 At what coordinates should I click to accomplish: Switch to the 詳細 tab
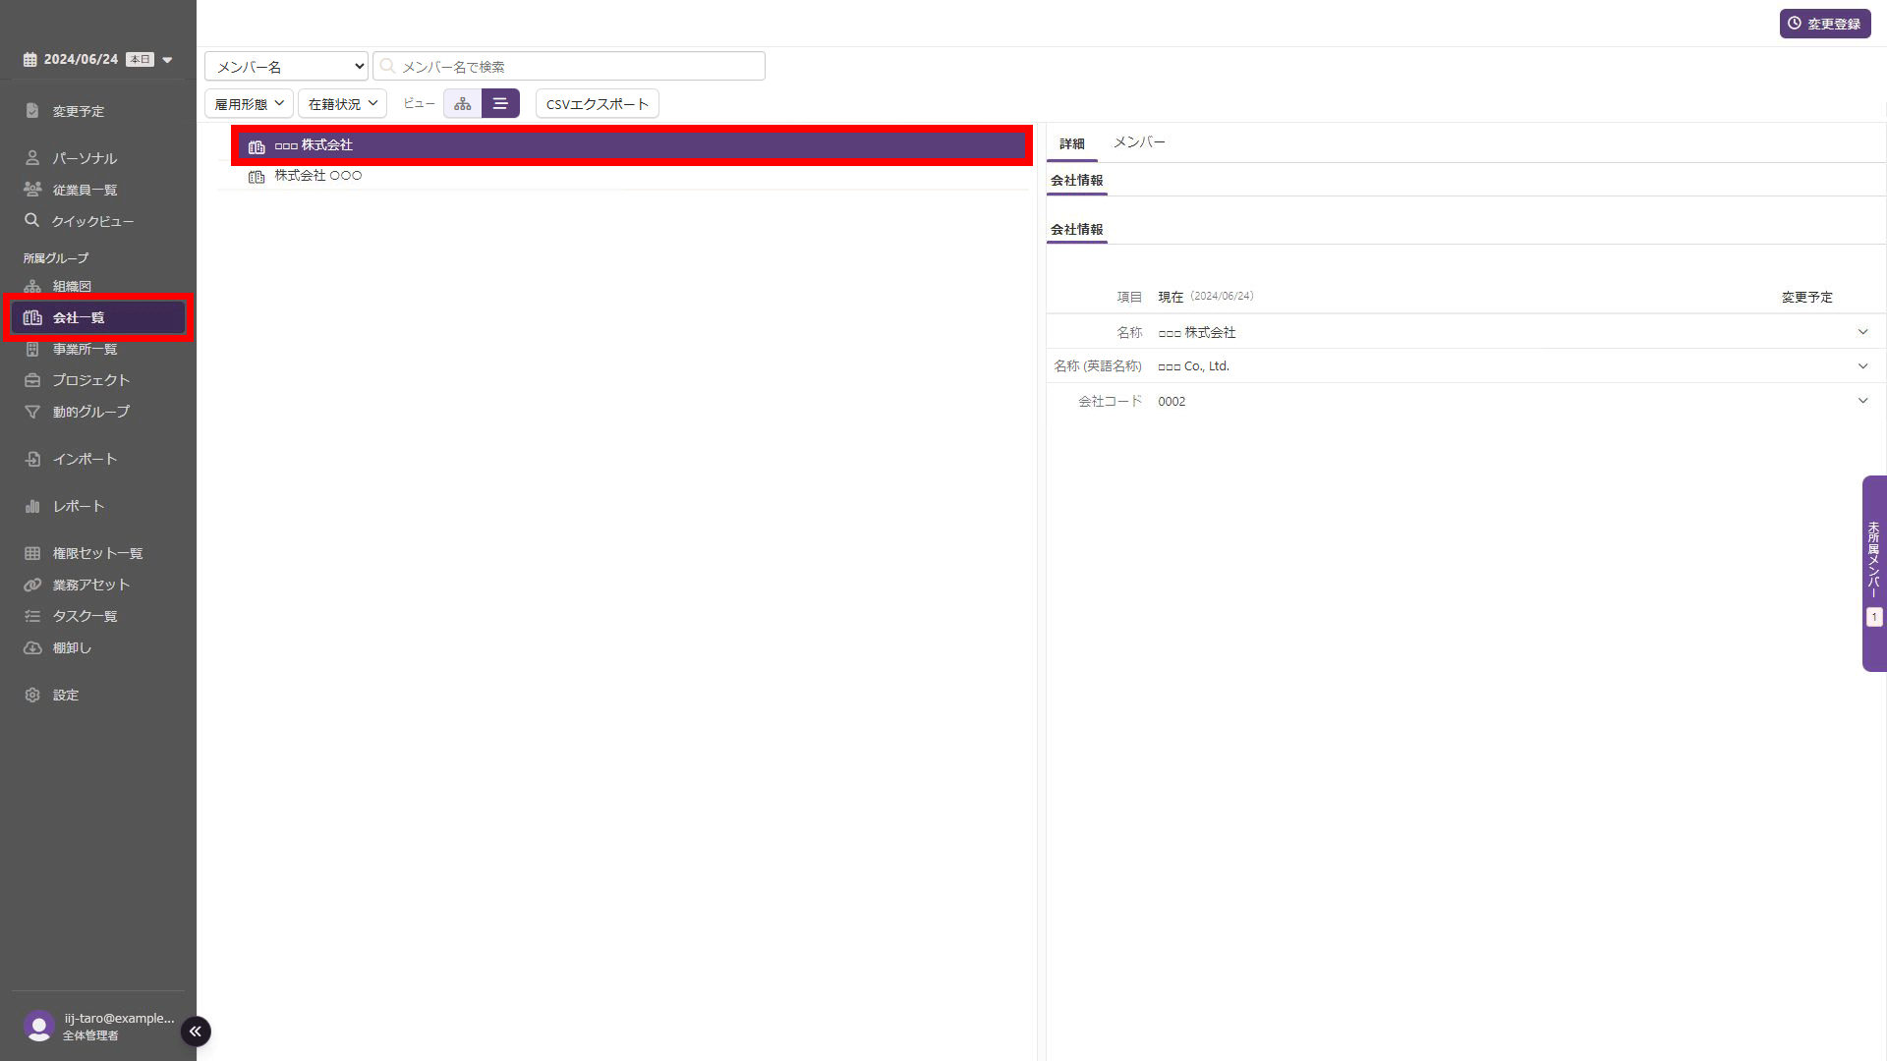pos(1072,143)
